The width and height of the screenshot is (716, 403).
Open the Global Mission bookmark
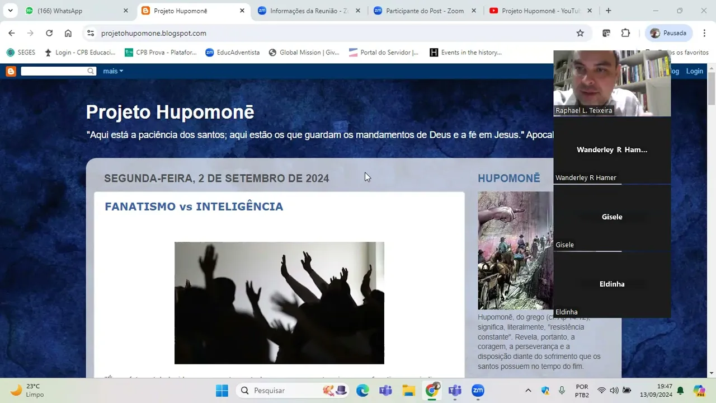pos(304,53)
